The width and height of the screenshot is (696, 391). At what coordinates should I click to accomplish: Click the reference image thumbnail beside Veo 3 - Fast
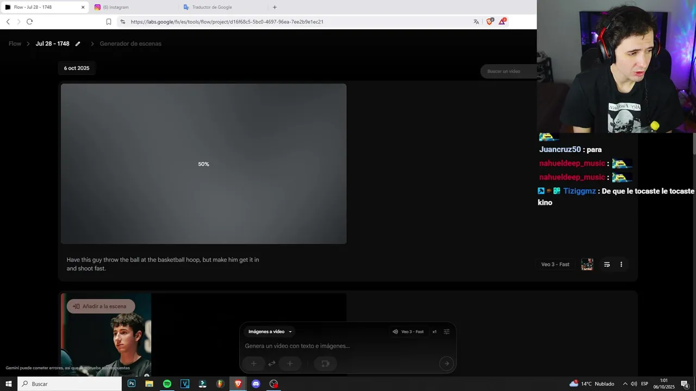[587, 264]
